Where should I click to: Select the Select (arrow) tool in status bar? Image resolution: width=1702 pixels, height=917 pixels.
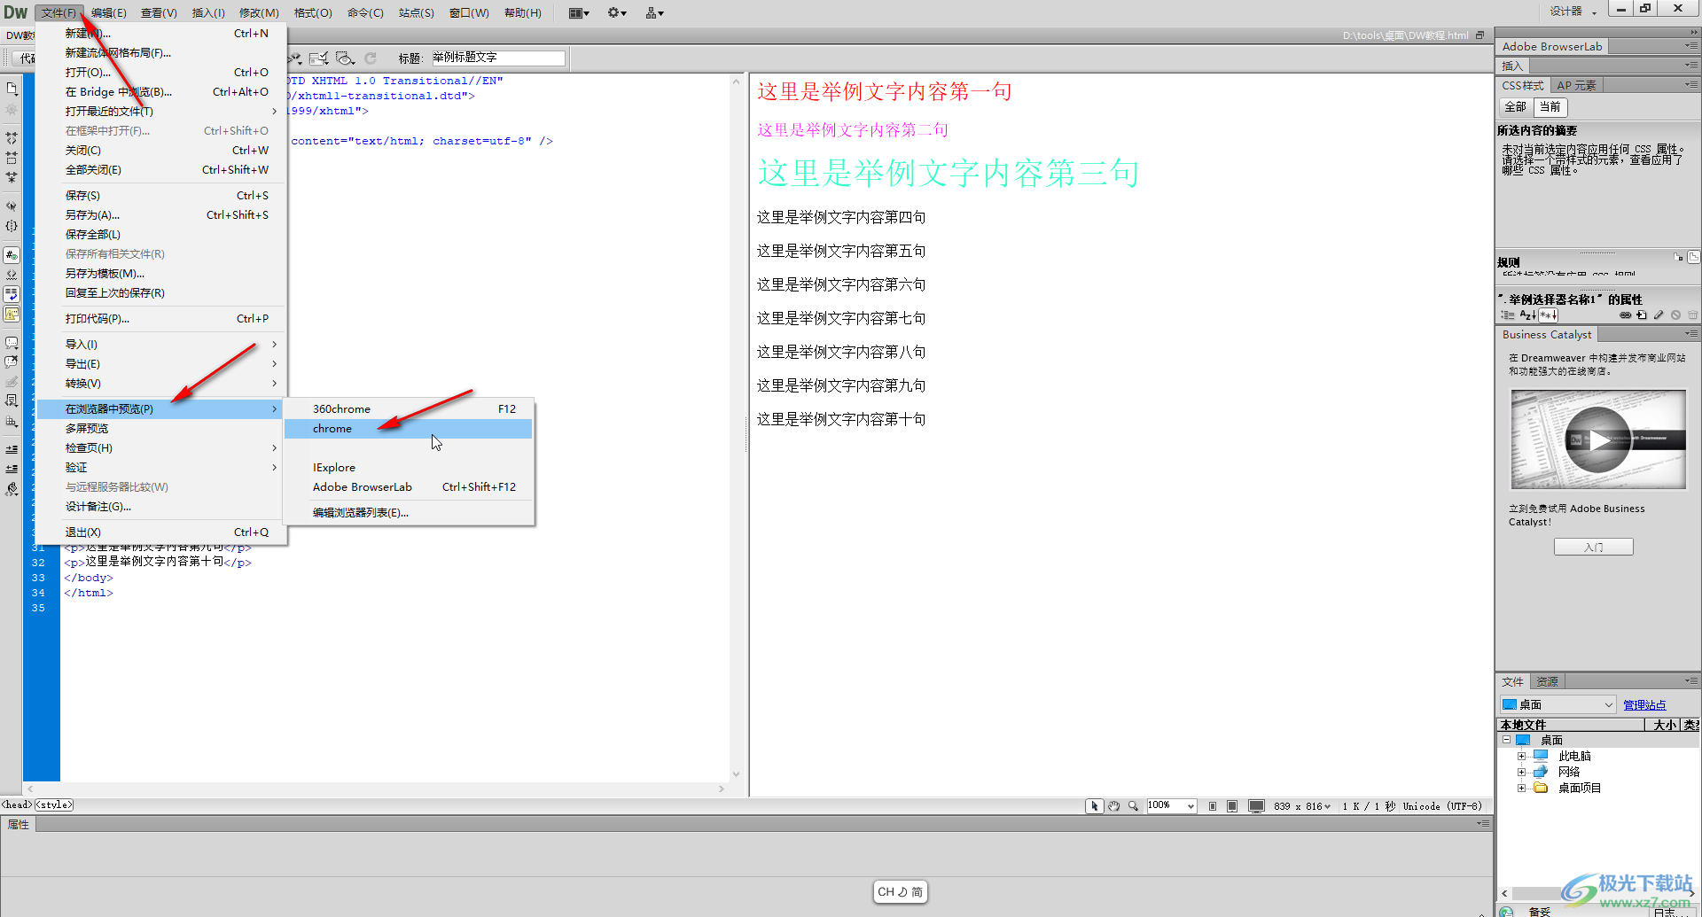[1095, 806]
